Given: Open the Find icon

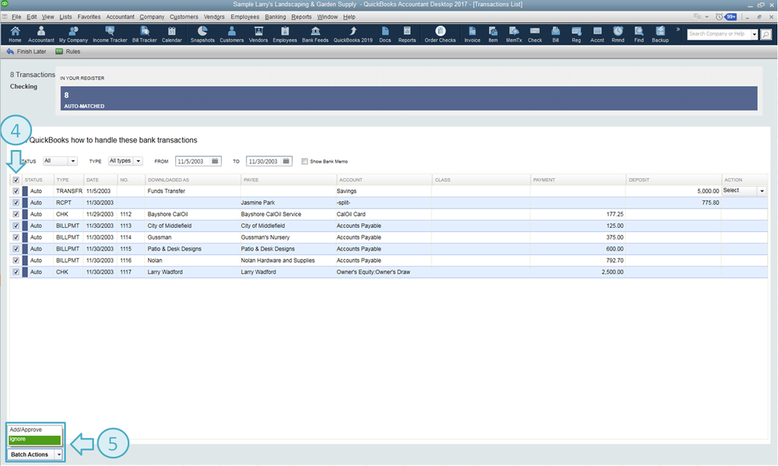Looking at the screenshot, I should [639, 34].
